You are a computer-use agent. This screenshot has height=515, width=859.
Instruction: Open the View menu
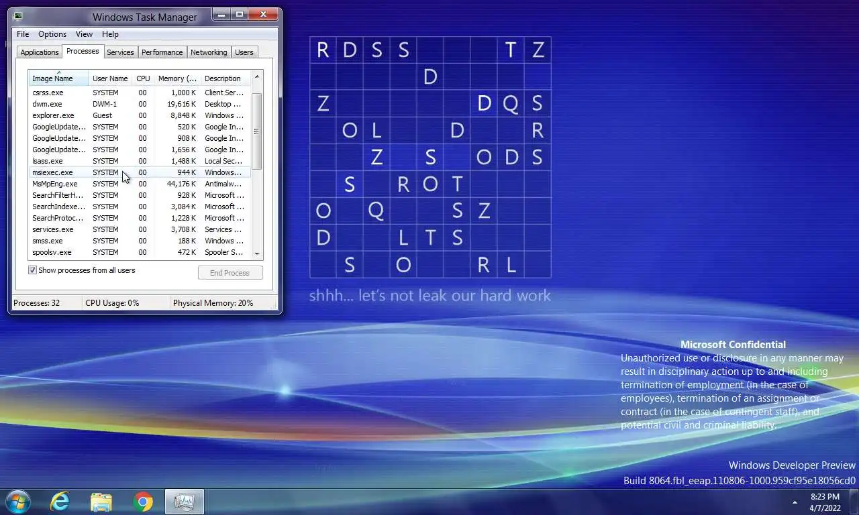coord(84,34)
